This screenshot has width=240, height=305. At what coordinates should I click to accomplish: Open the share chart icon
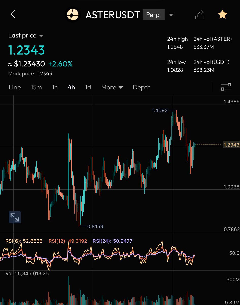200,14
